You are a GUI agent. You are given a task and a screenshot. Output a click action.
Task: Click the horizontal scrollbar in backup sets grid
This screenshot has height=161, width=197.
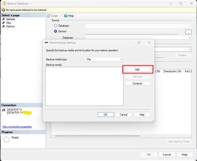click(x=97, y=136)
